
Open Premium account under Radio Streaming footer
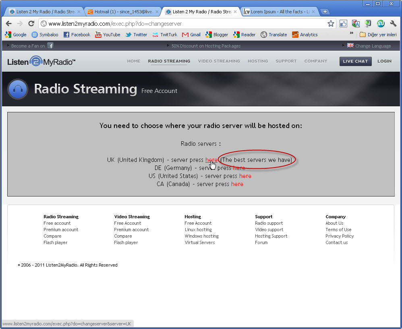click(x=61, y=230)
